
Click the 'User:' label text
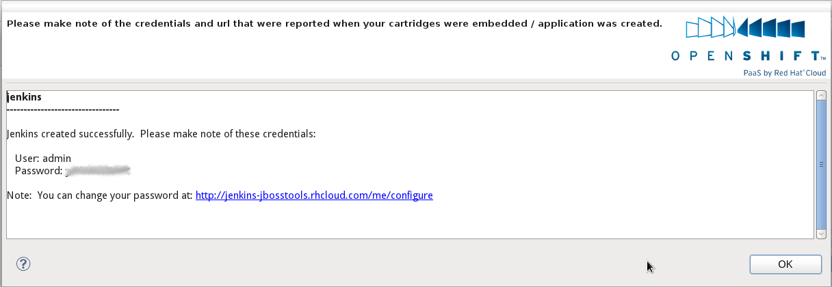coord(27,158)
